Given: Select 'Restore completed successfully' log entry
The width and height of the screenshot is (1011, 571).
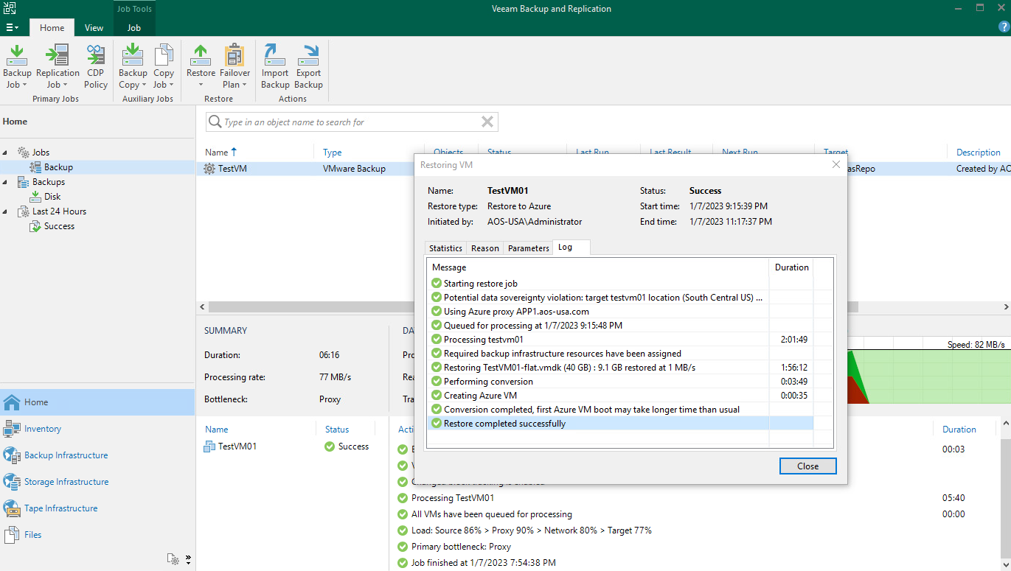Looking at the screenshot, I should click(x=620, y=424).
